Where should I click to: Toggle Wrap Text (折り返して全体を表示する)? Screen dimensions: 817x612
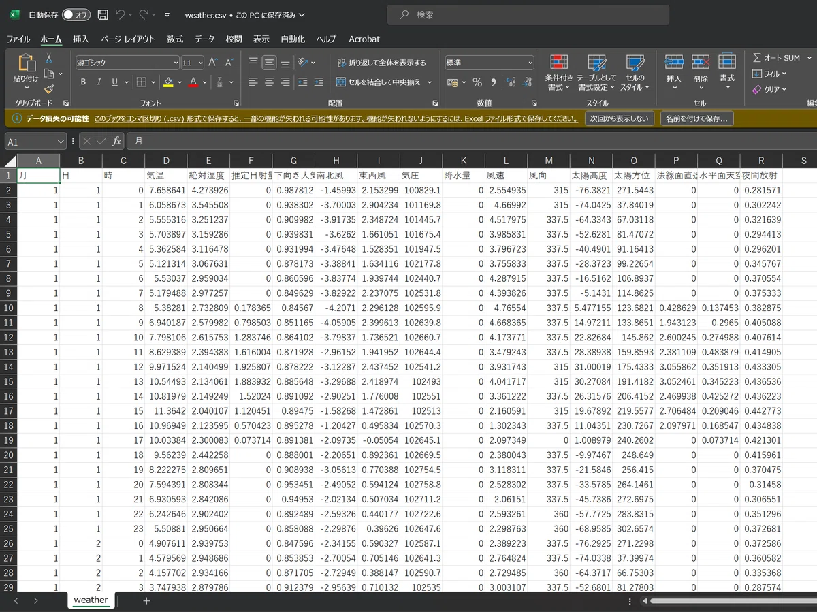(x=381, y=63)
